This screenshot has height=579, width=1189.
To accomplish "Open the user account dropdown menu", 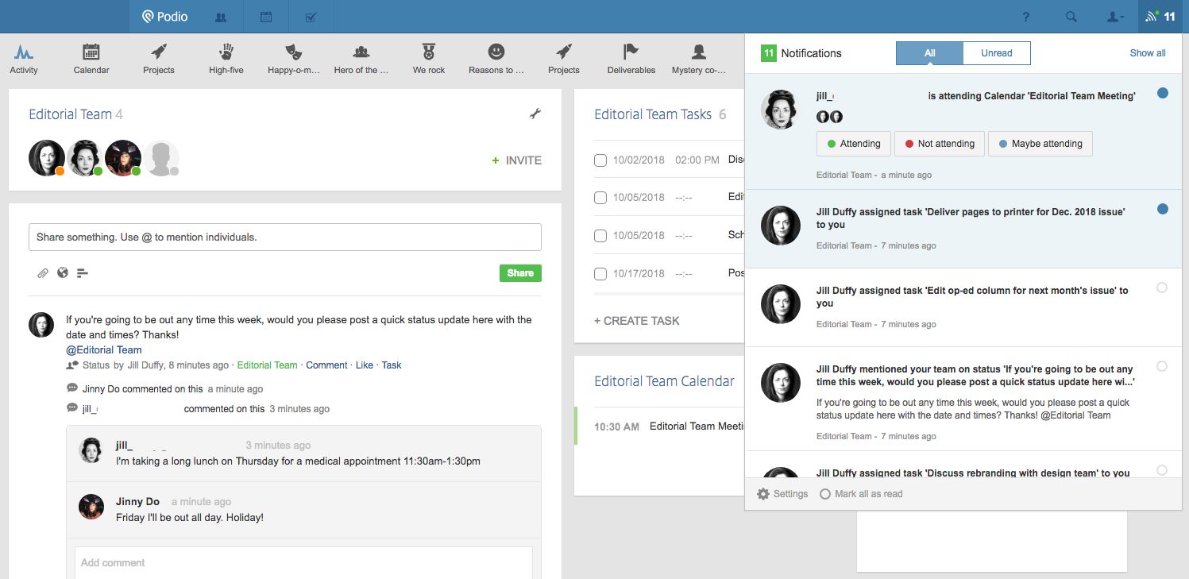I will coord(1115,17).
